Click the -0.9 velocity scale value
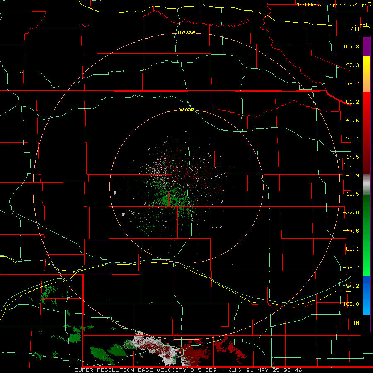The height and width of the screenshot is (373, 373). pyautogui.click(x=353, y=176)
